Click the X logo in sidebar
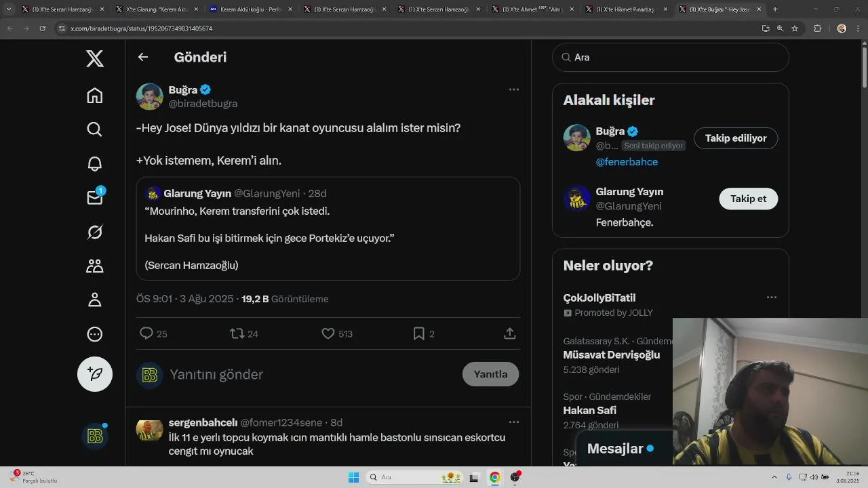Screen dimensions: 868x488 (95, 58)
